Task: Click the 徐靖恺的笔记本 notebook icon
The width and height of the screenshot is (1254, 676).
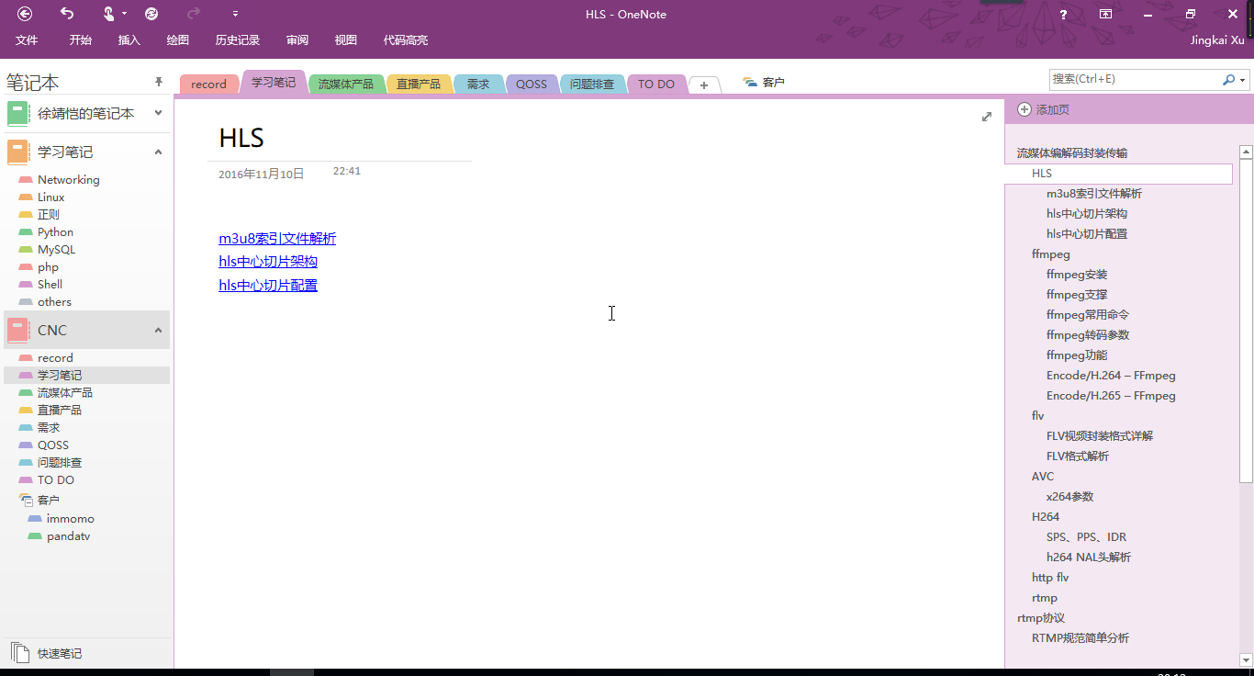Action: tap(18, 113)
